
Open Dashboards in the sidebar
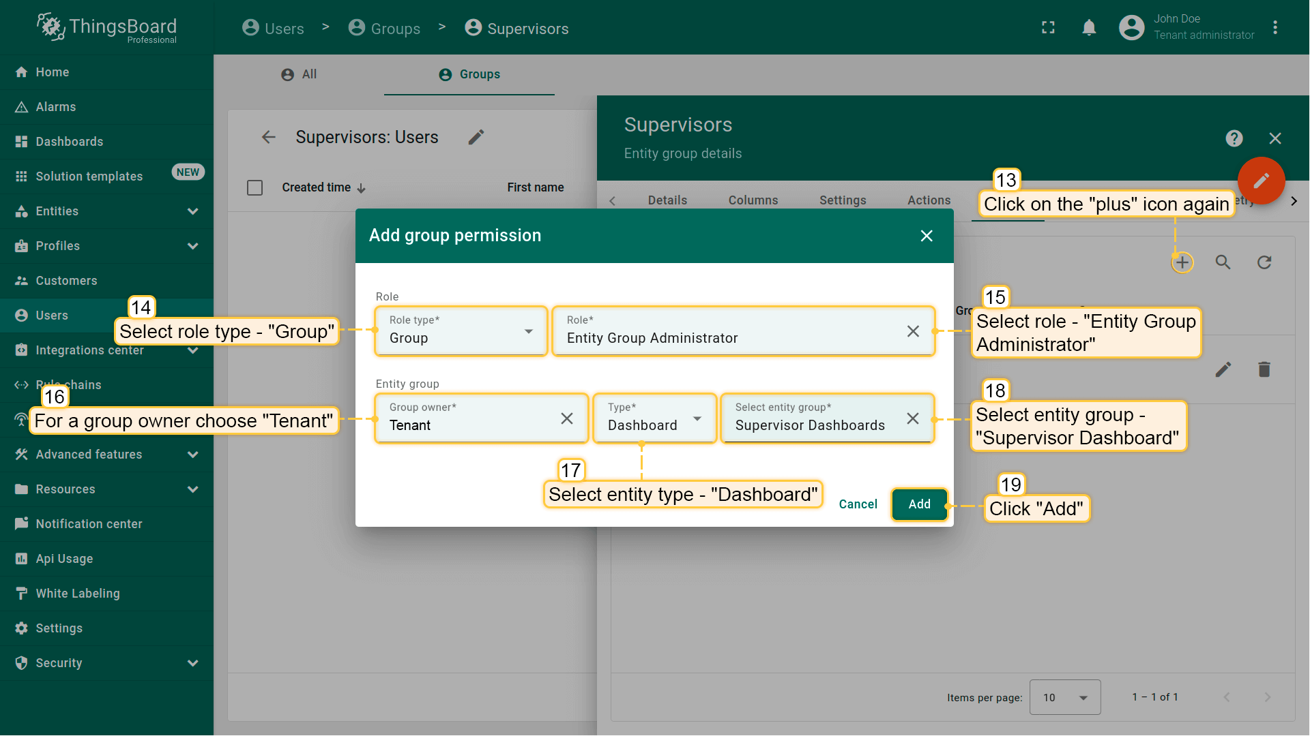point(69,142)
